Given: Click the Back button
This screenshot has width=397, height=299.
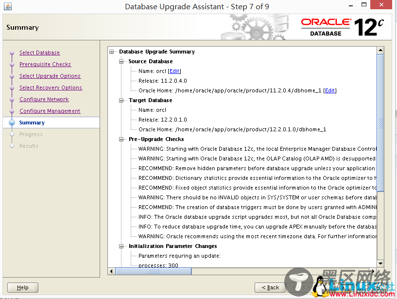Looking at the screenshot, I should click(x=270, y=287).
